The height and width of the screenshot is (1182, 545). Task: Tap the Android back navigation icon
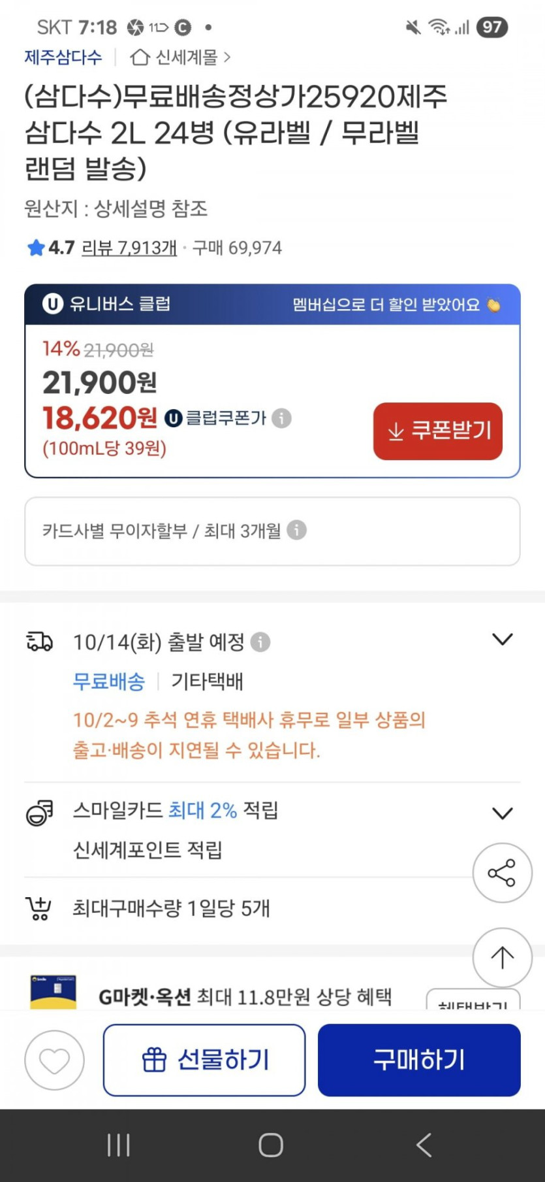424,1145
